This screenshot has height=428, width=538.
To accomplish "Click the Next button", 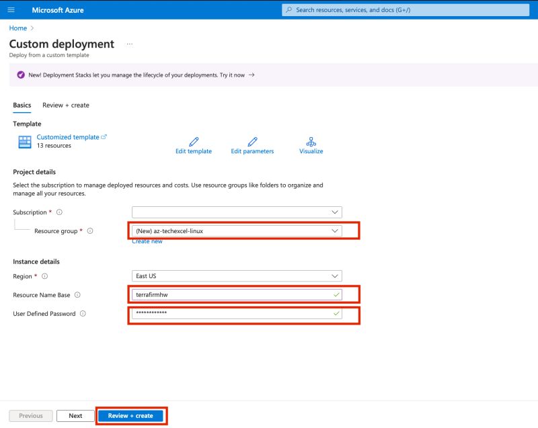I will [75, 415].
